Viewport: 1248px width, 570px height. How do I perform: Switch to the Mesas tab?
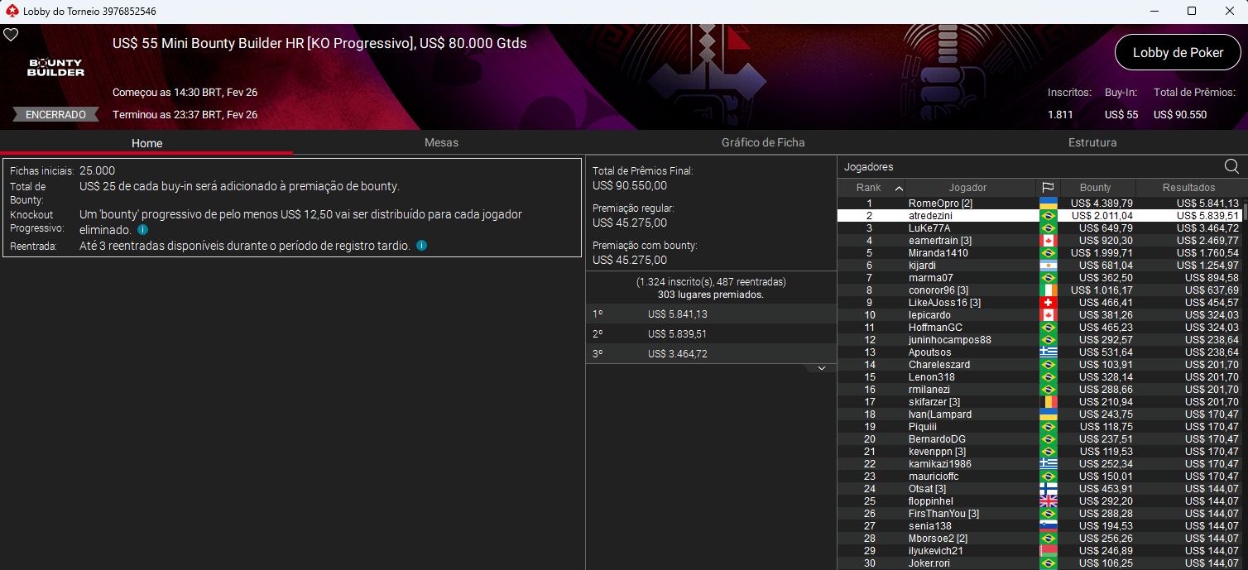point(441,142)
